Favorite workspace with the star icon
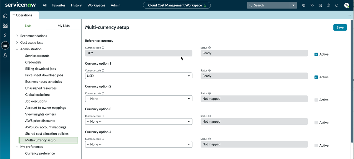354x159 pixels. [x=205, y=5]
